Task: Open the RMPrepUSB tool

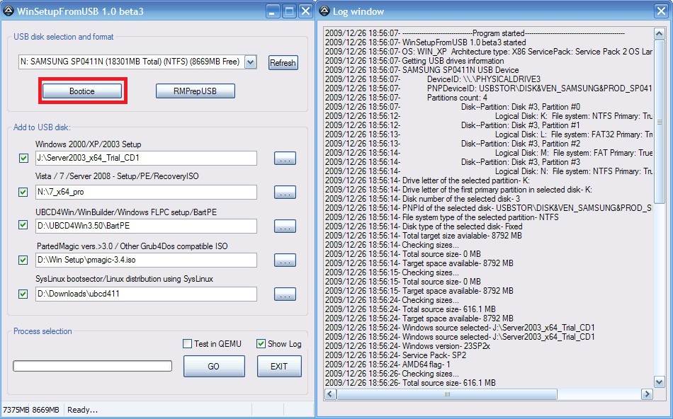Action: (x=195, y=91)
